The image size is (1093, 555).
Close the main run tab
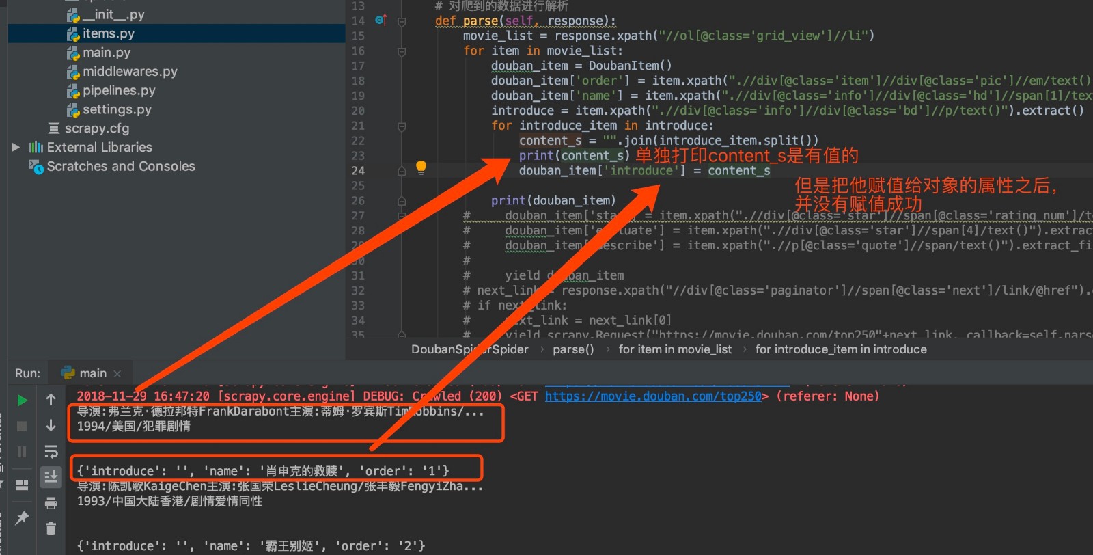pyautogui.click(x=117, y=374)
